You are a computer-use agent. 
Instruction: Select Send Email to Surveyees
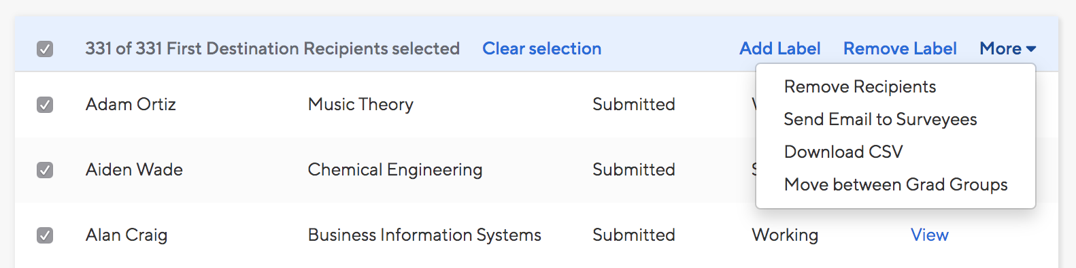tap(880, 120)
